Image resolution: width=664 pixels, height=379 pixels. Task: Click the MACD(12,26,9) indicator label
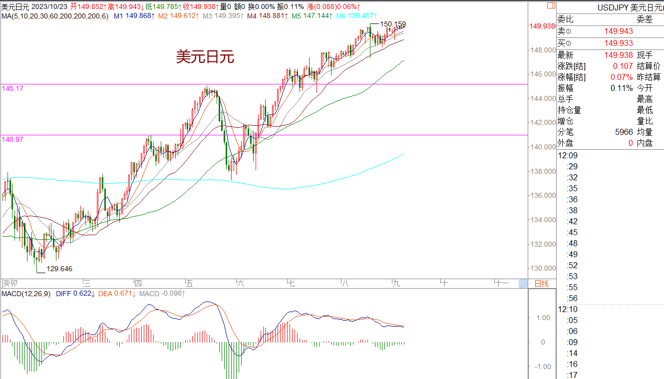coord(25,294)
